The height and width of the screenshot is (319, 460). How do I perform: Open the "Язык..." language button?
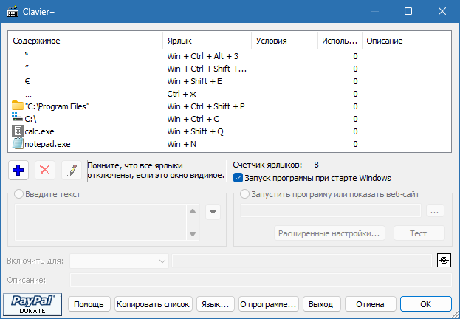click(216, 304)
